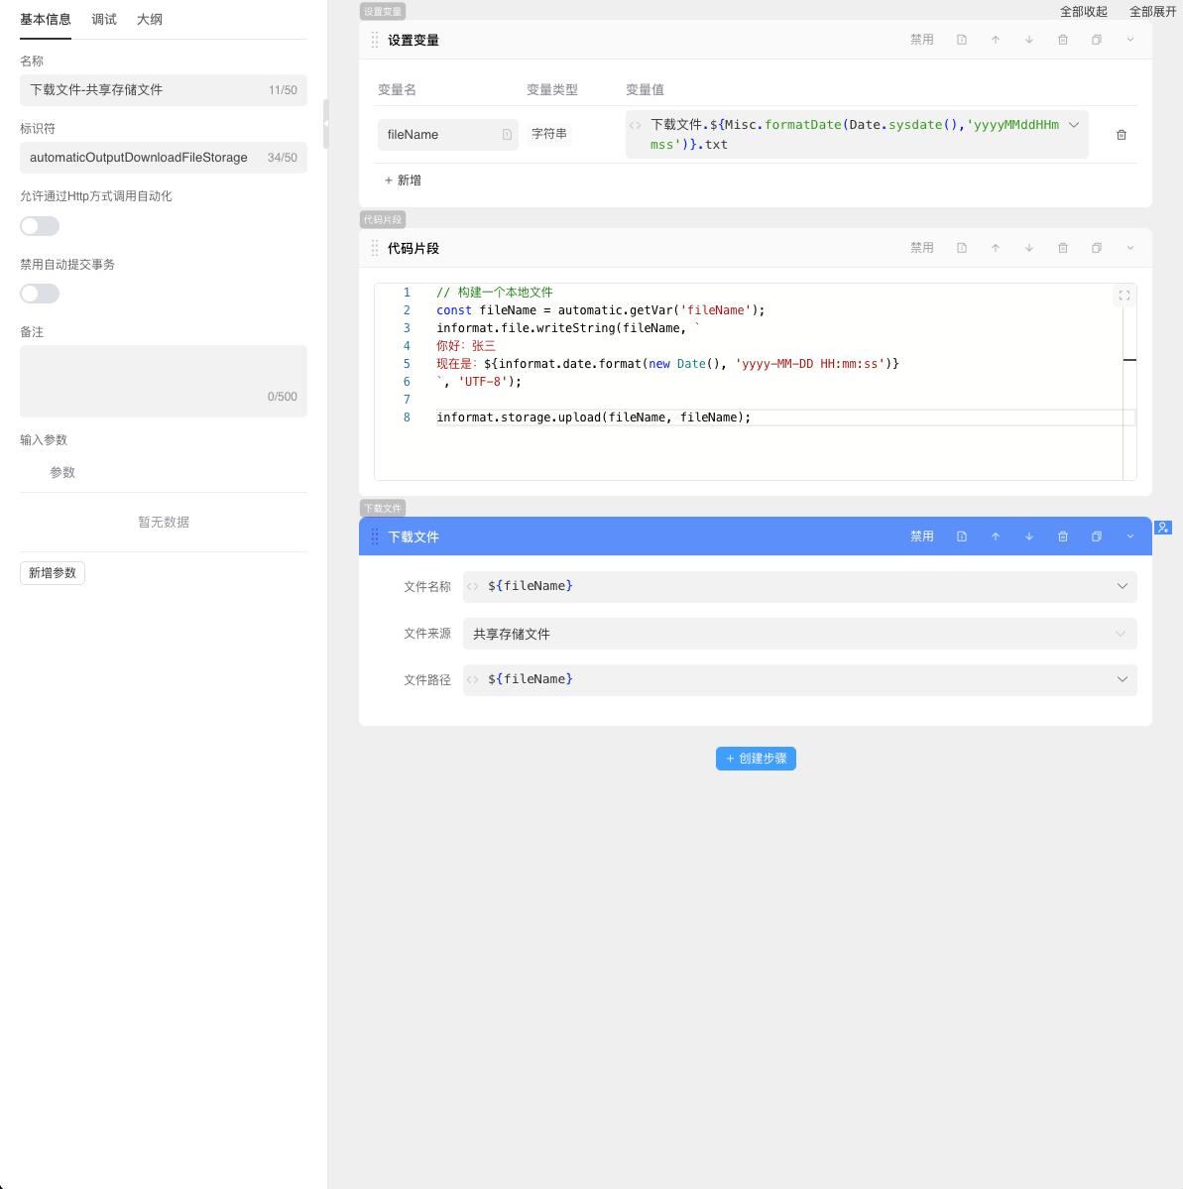Click the 创建步骤 button

pyautogui.click(x=756, y=759)
